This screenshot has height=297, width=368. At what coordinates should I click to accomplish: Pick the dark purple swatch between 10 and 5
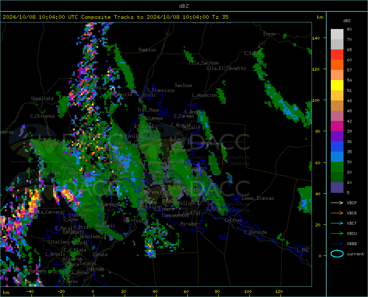(x=337, y=188)
